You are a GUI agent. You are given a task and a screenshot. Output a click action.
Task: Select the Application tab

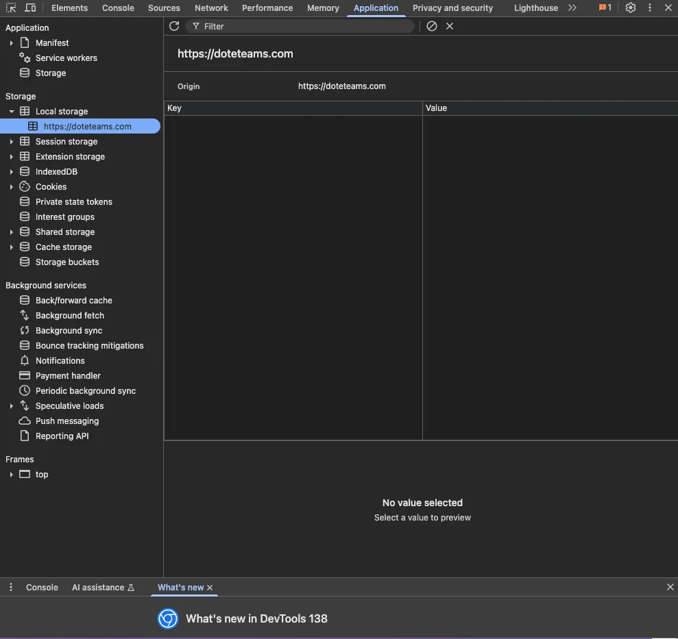click(x=376, y=8)
